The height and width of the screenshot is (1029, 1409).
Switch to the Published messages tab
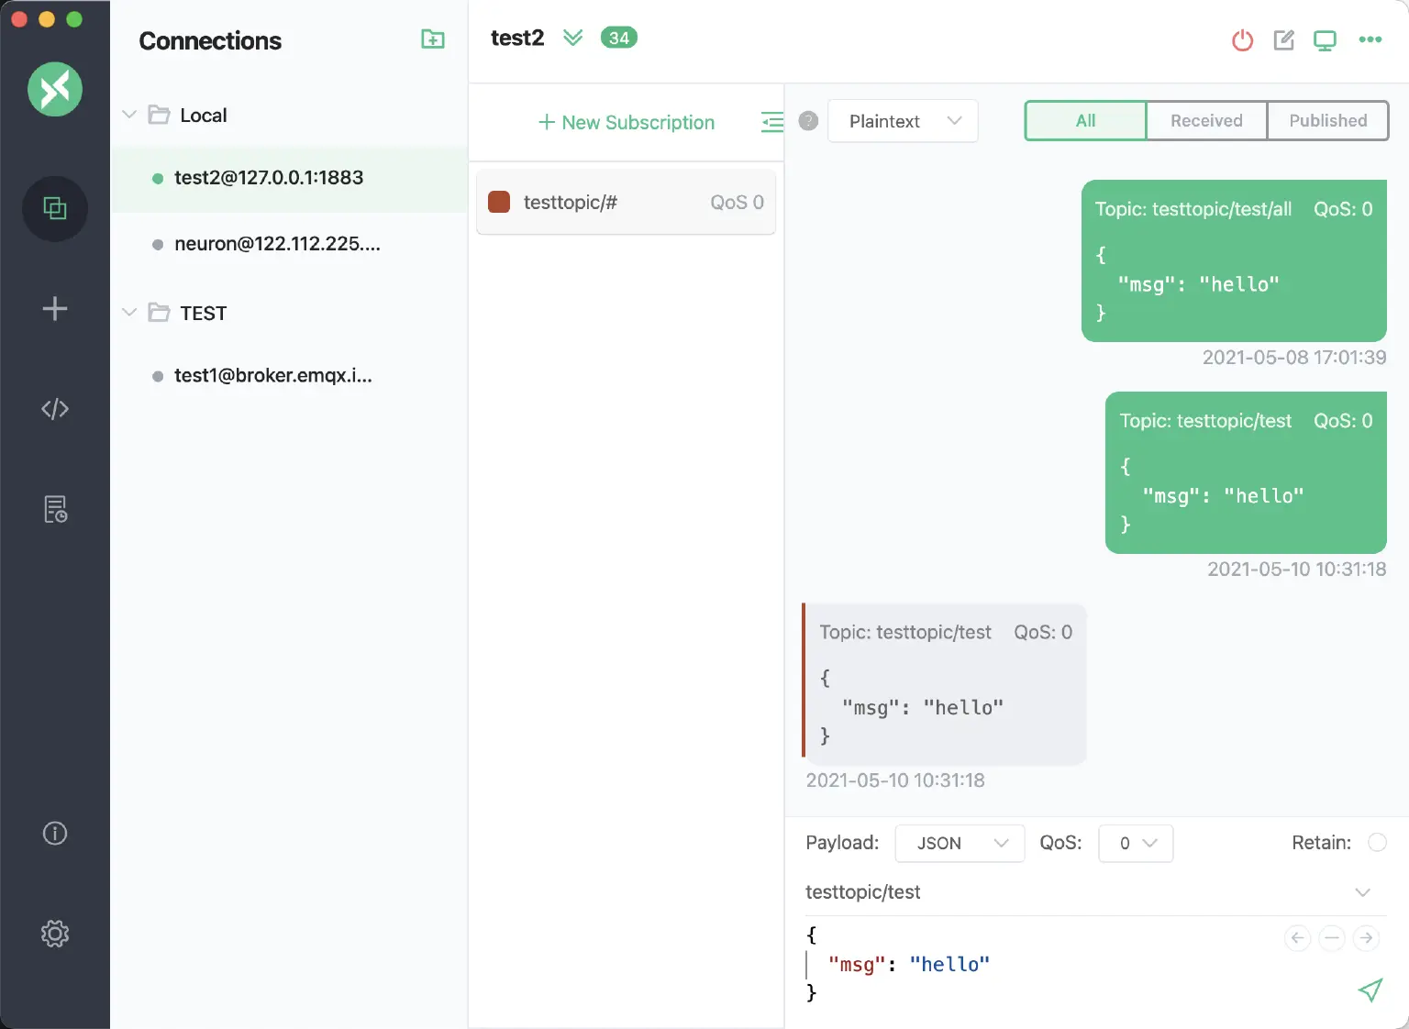[x=1327, y=121]
